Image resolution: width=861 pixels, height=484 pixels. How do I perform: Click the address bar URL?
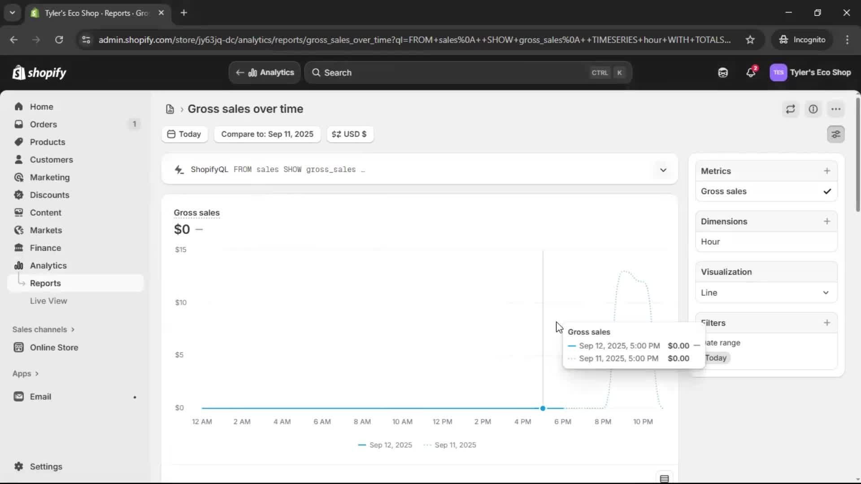pyautogui.click(x=414, y=40)
